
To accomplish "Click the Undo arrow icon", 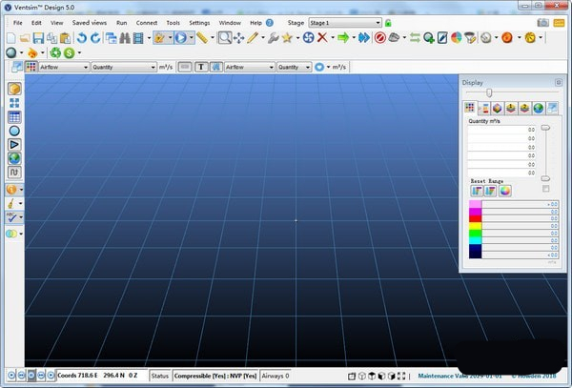I will (82, 38).
